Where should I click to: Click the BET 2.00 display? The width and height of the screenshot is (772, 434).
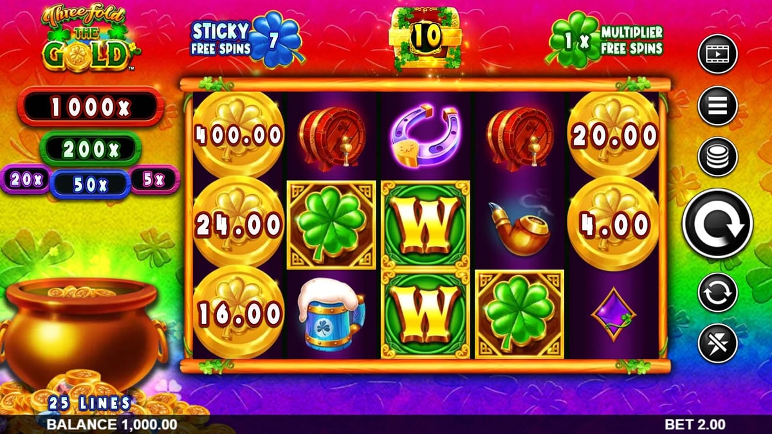point(694,424)
